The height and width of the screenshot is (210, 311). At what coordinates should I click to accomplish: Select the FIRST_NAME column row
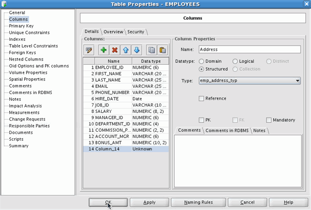(126, 74)
